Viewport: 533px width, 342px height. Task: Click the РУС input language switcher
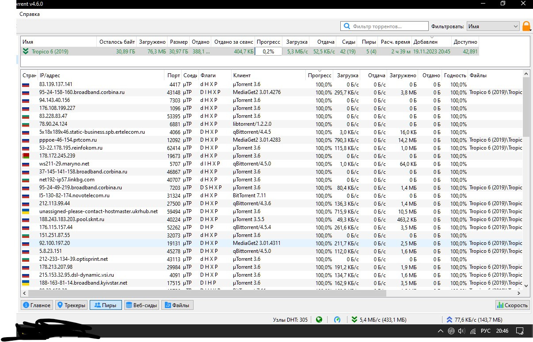click(485, 331)
